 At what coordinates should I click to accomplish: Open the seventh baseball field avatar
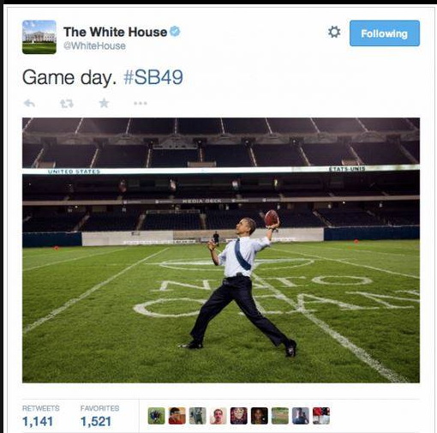click(x=280, y=416)
